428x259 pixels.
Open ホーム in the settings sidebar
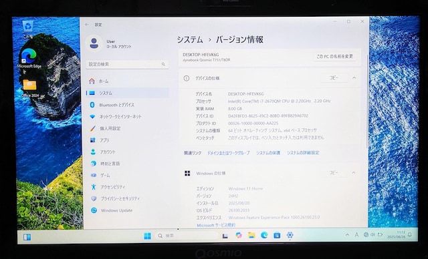point(127,81)
